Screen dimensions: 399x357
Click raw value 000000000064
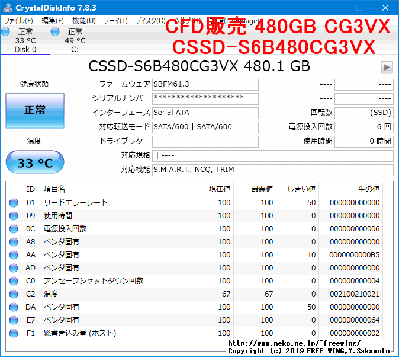point(355,320)
